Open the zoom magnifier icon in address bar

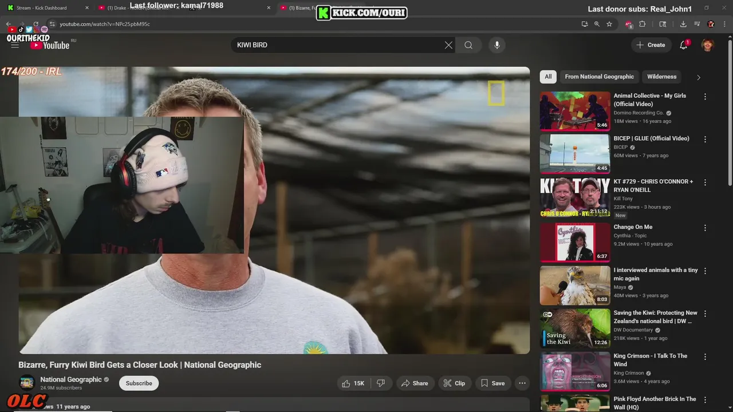597,24
